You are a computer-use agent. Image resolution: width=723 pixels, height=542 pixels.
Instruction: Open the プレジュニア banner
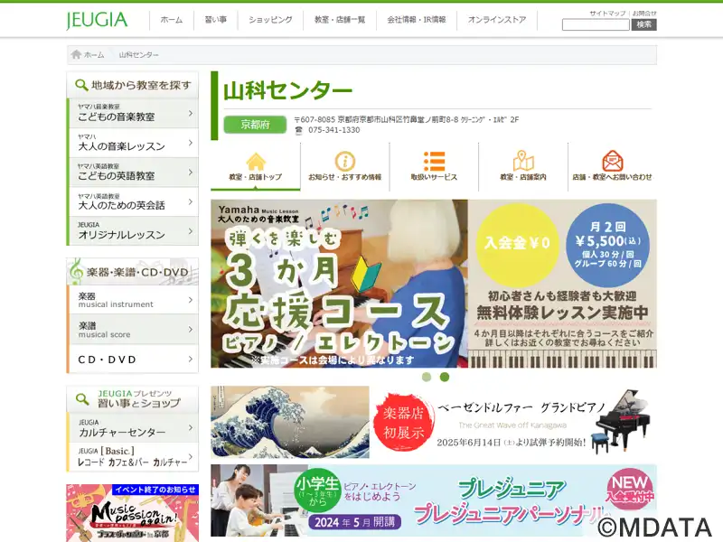[434, 500]
